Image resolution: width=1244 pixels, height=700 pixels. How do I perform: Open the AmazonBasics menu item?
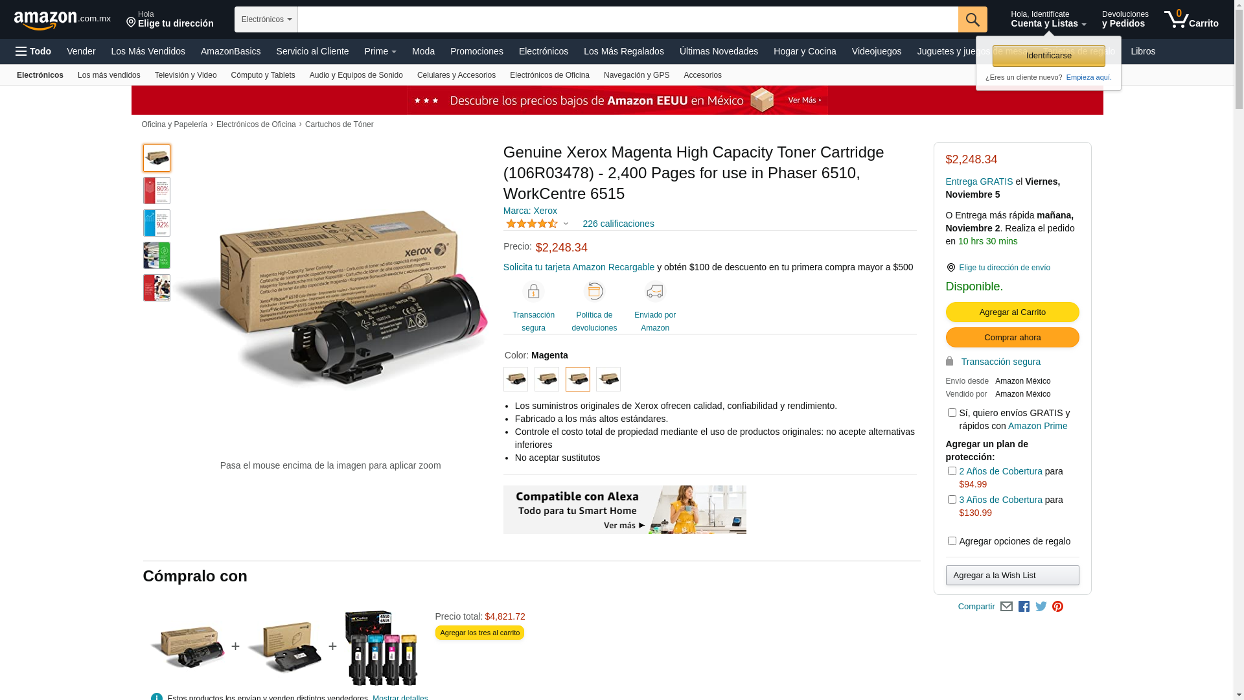point(231,51)
